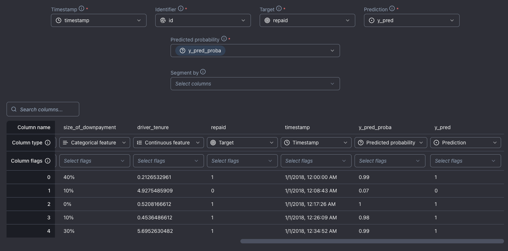The height and width of the screenshot is (251, 508).
Task: Click the y_pred_proba chip in Predicted probability
Action: (200, 51)
